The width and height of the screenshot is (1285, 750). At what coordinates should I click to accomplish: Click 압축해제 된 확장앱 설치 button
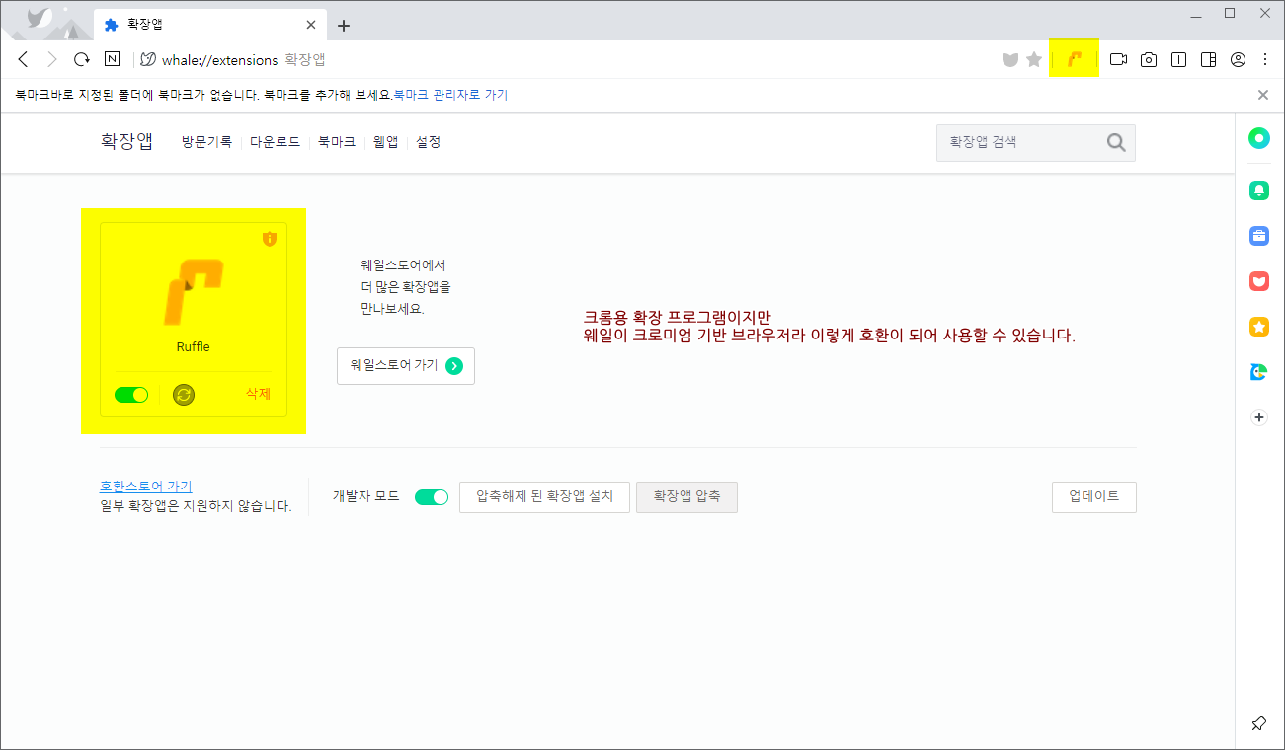[545, 497]
